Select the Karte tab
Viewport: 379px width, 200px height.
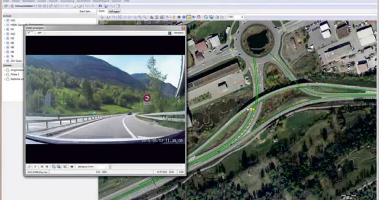[x=102, y=11]
